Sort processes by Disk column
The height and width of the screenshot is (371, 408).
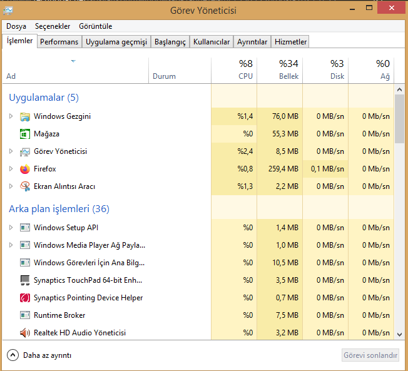[x=325, y=71]
